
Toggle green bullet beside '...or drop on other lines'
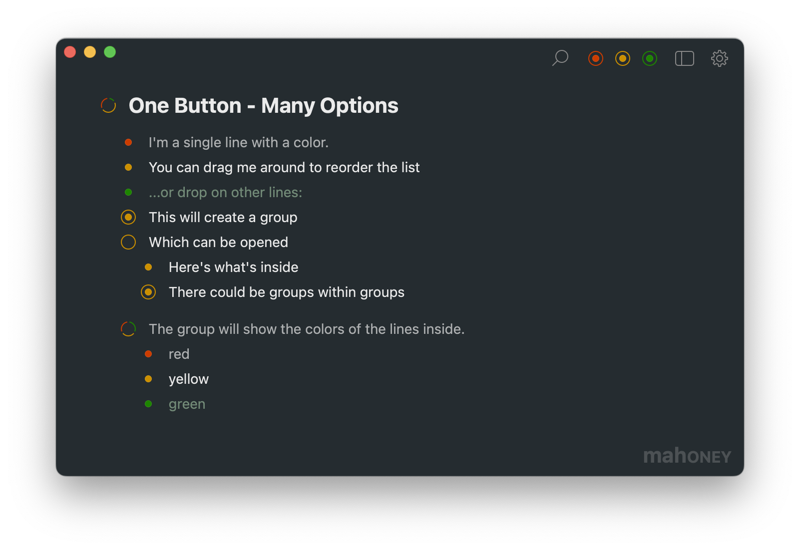point(128,193)
